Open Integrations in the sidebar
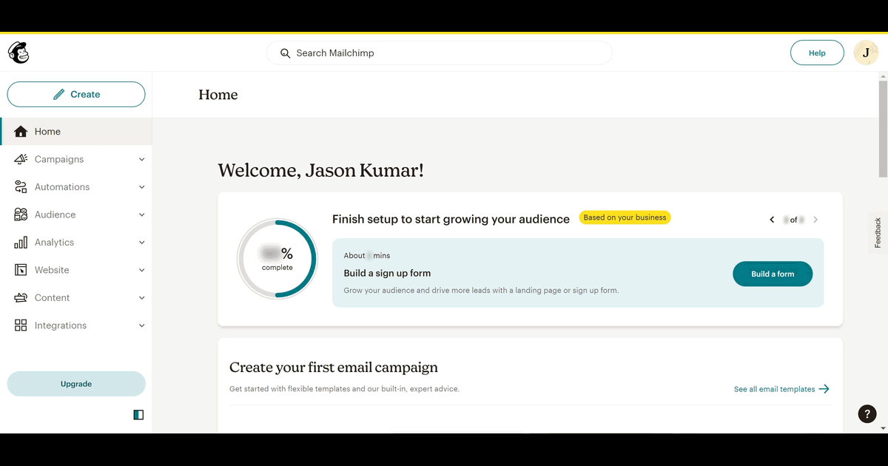The height and width of the screenshot is (466, 888). [76, 325]
